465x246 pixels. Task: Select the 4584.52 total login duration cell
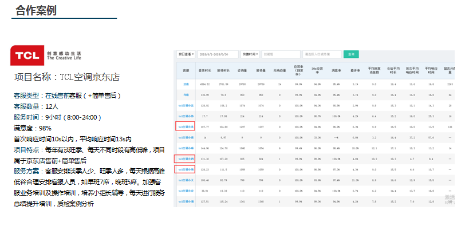(205, 85)
